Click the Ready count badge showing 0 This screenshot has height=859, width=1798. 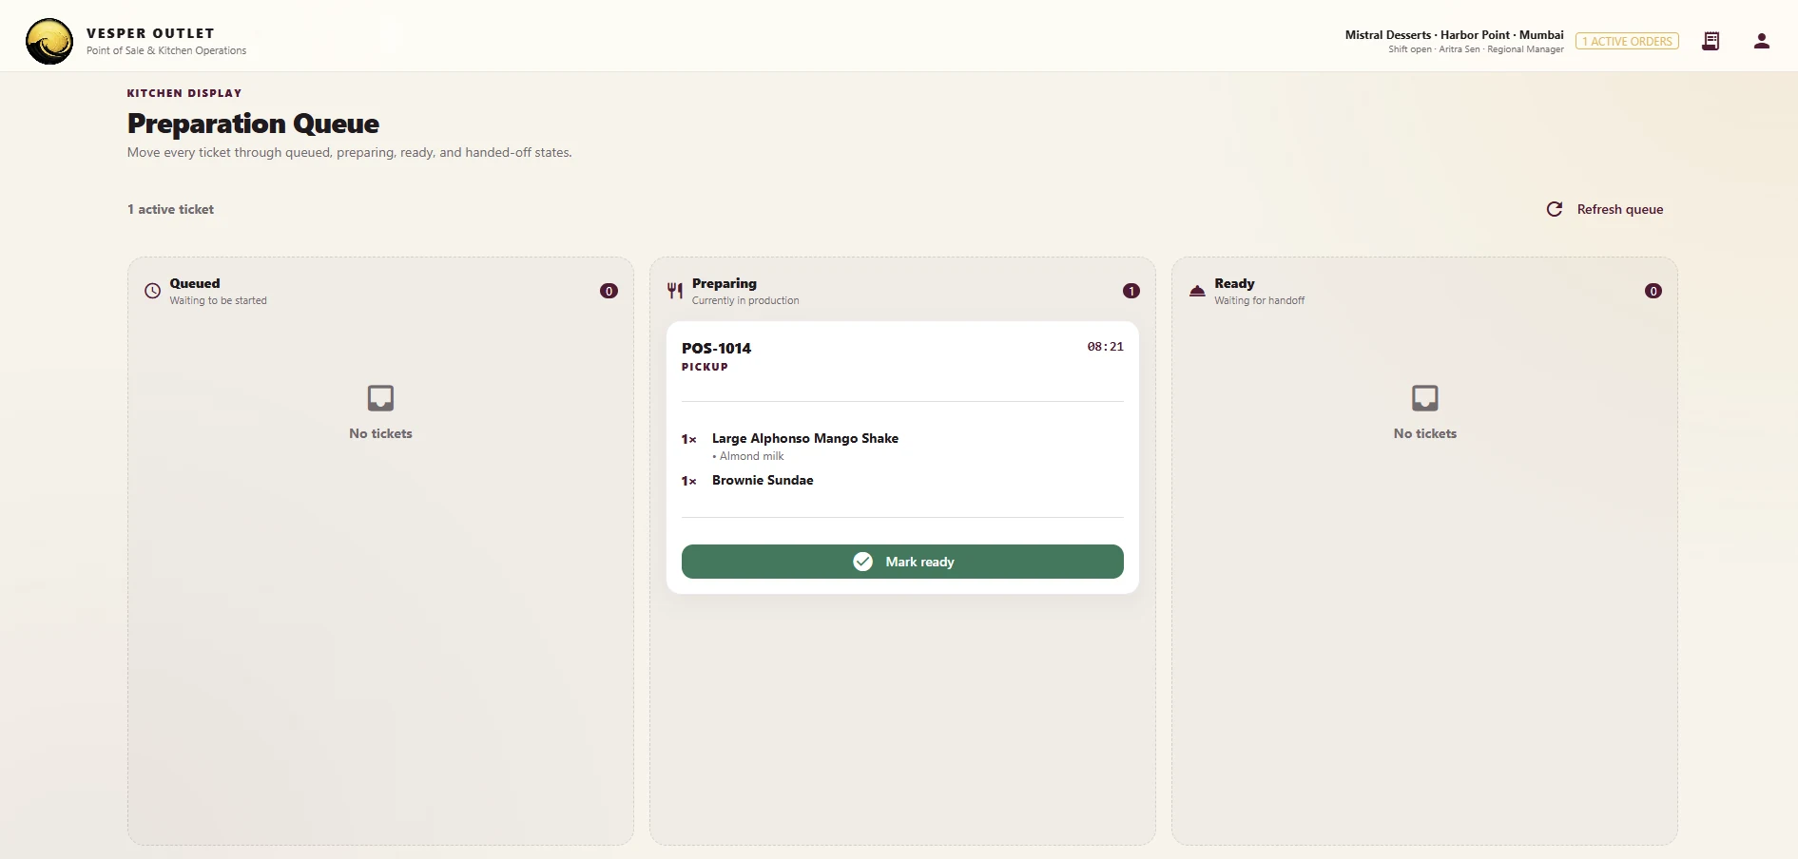tap(1653, 291)
